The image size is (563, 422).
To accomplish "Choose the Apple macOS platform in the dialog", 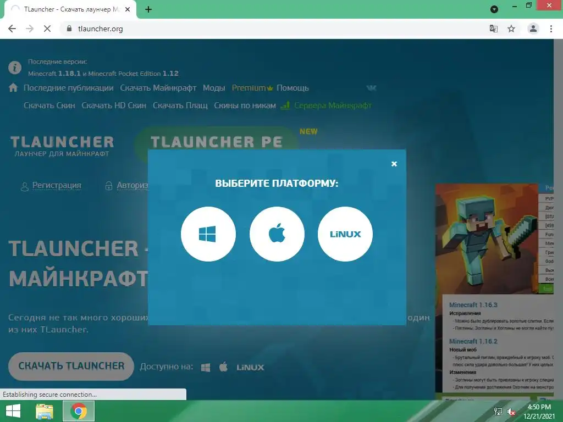I will (277, 234).
